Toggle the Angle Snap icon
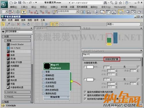The height and width of the screenshot is (108, 144). pos(36,12)
